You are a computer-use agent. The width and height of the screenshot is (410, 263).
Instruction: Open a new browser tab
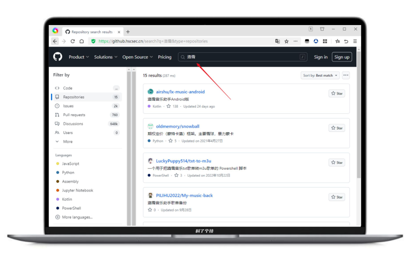pos(128,32)
